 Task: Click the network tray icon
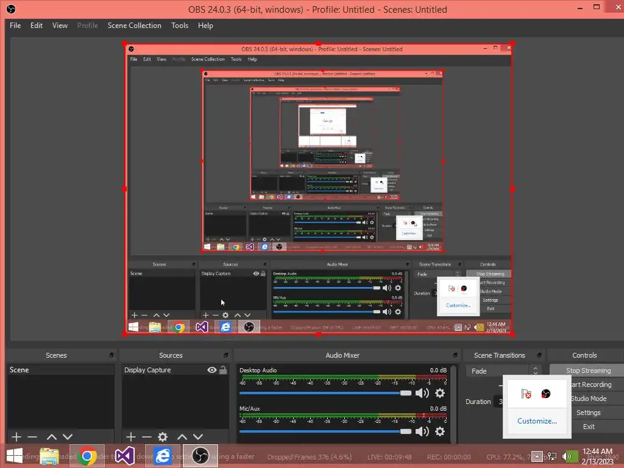coord(552,456)
